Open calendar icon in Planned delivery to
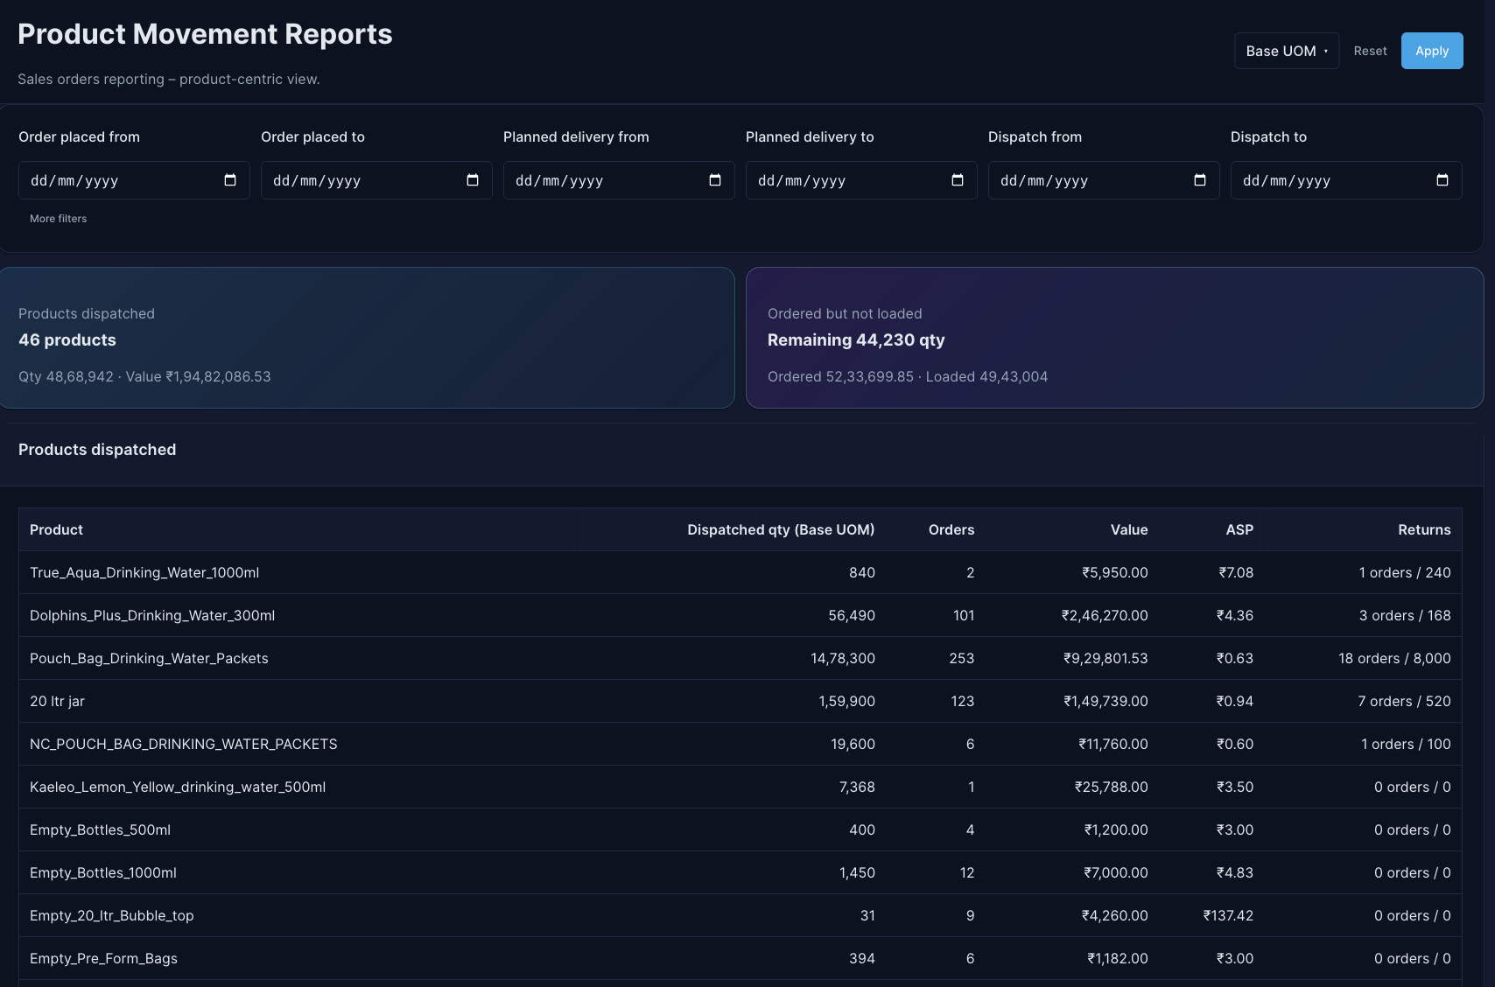1495x987 pixels. tap(958, 180)
